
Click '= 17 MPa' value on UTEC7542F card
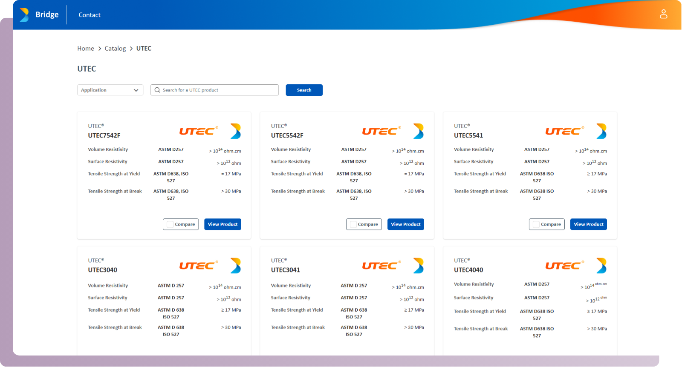click(x=231, y=174)
